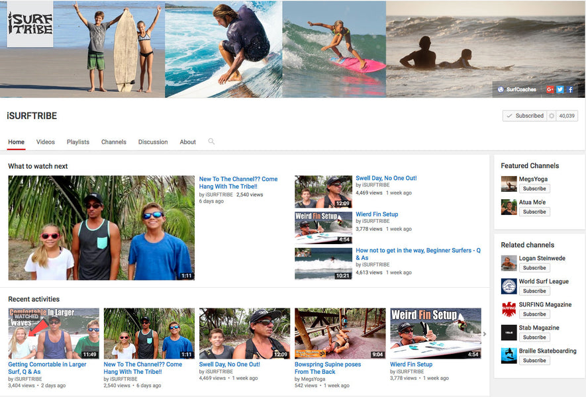The image size is (586, 397).
Task: Open 'by MegsYoga' uploader link under Bowspring video
Action: [310, 378]
